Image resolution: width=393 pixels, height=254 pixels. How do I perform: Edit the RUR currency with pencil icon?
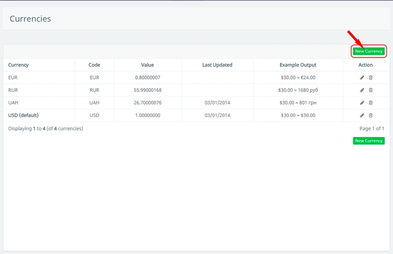pos(362,90)
